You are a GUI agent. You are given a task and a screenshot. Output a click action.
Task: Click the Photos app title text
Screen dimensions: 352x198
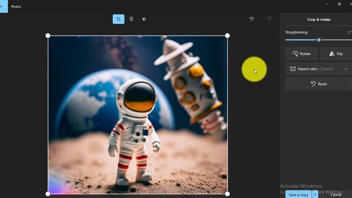16,7
